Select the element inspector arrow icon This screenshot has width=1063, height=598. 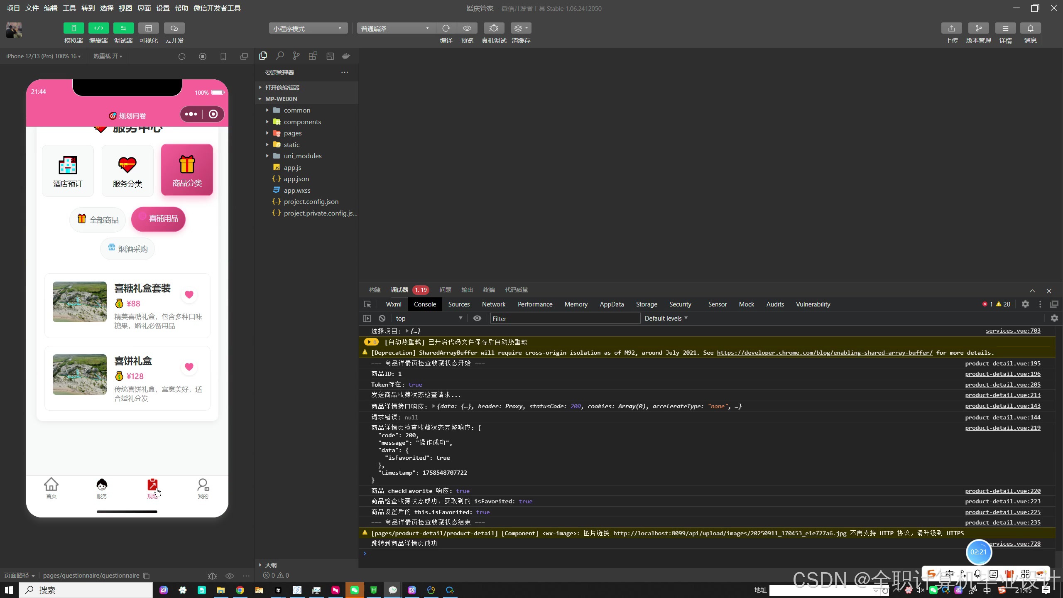pyautogui.click(x=367, y=304)
